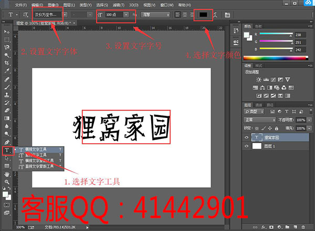Open 图层(L) menu

click(69, 5)
